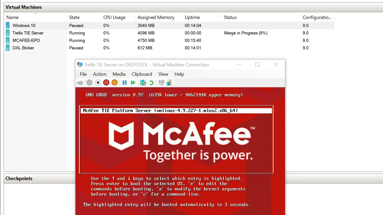The height and width of the screenshot is (215, 383).
Task: Click Paused state of Windows 10
Action: [76, 25]
